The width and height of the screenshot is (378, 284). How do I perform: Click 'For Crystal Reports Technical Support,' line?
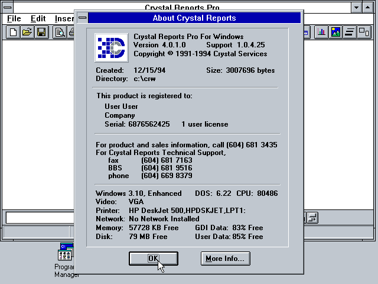tap(161, 153)
